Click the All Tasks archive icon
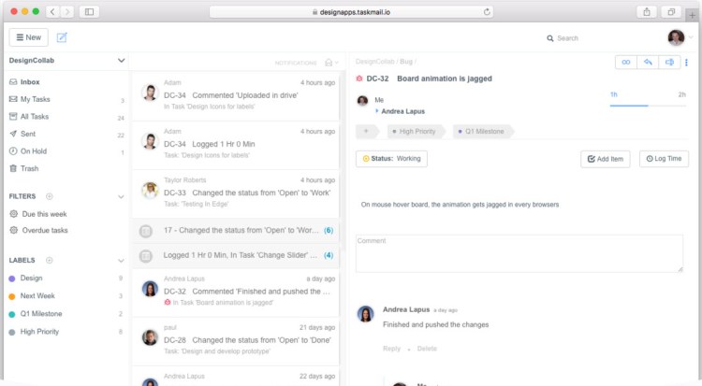Image resolution: width=702 pixels, height=386 pixels. (x=13, y=116)
